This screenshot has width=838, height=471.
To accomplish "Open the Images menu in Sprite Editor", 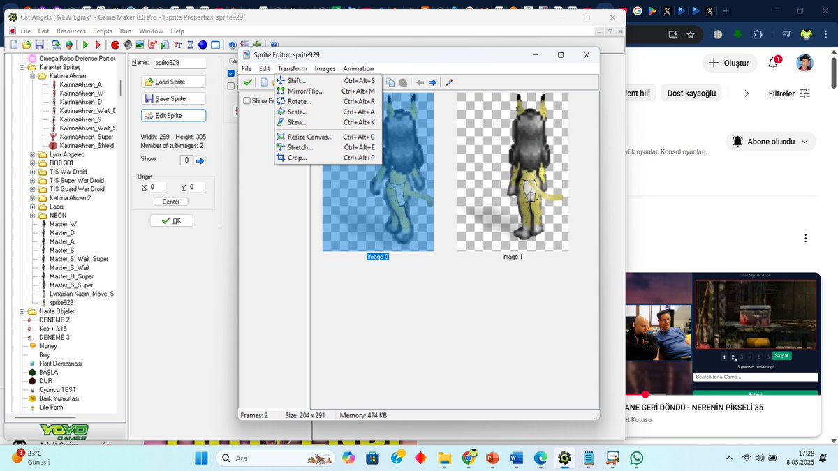I will click(x=325, y=68).
